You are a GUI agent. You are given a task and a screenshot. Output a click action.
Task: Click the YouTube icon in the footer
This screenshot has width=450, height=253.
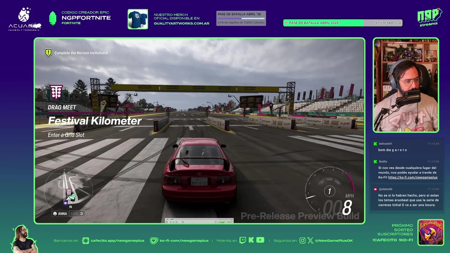coord(260,240)
